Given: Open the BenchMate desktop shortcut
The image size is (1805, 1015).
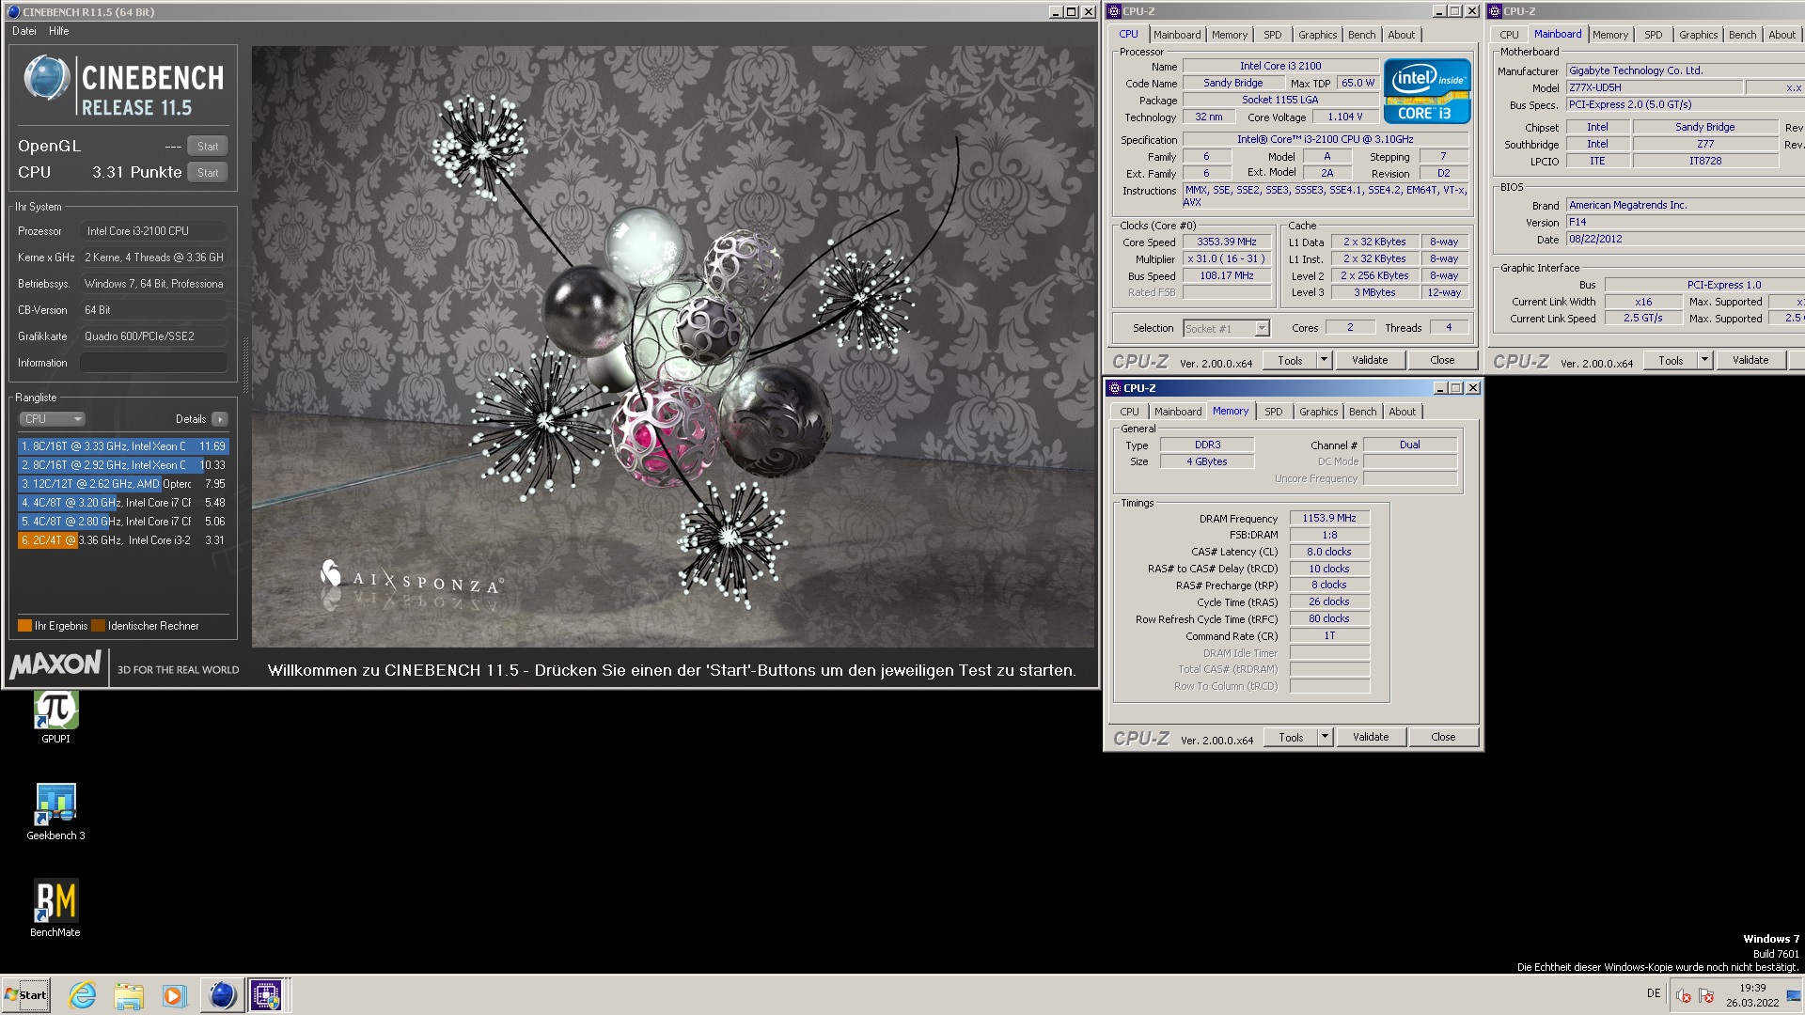Looking at the screenshot, I should tap(55, 908).
